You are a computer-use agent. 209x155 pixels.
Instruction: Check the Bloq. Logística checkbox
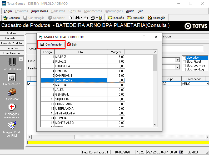coord(184,65)
